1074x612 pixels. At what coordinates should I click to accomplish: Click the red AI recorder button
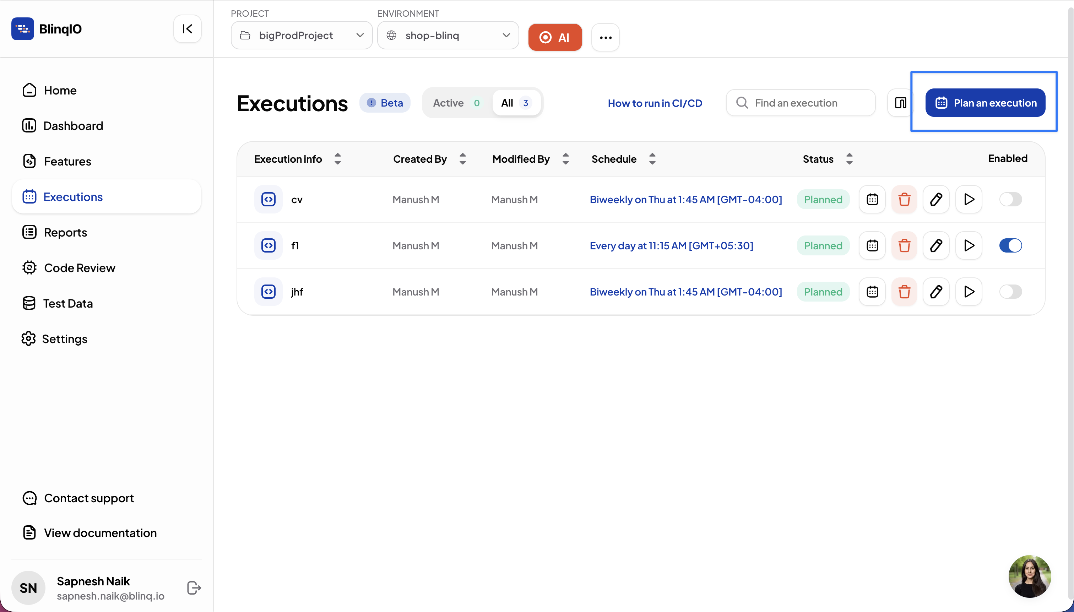(555, 37)
